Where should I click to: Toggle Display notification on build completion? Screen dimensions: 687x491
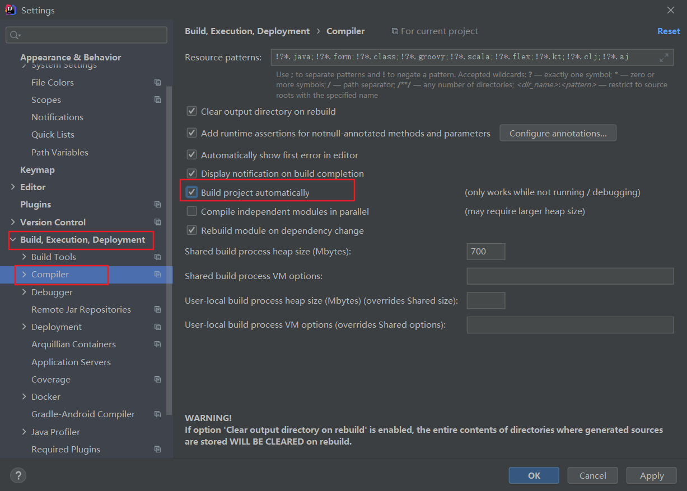[191, 173]
